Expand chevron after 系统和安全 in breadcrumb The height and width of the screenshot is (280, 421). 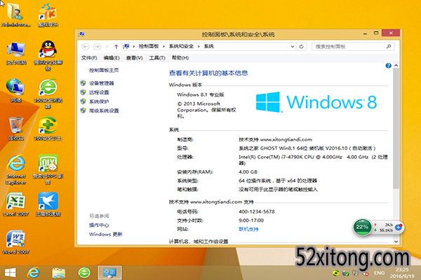tap(199, 47)
